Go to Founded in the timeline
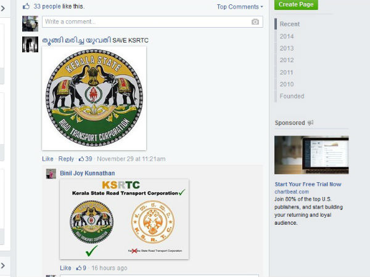Screen dimensions: 370x277 [292, 96]
